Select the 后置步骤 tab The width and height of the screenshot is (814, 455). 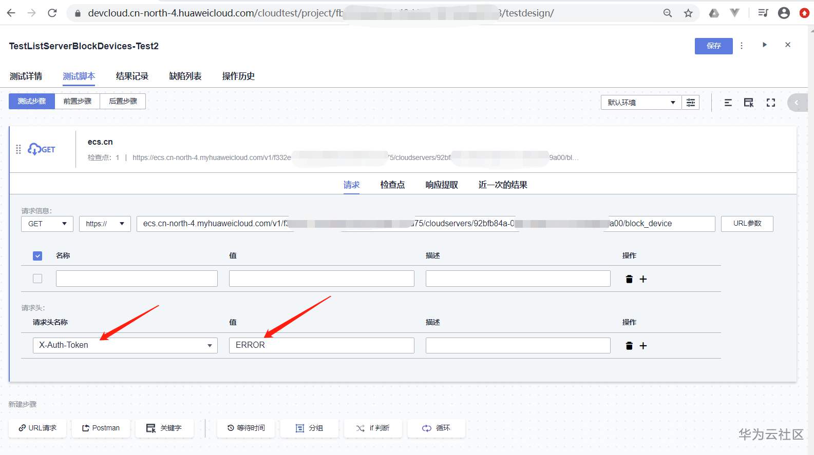tap(123, 102)
